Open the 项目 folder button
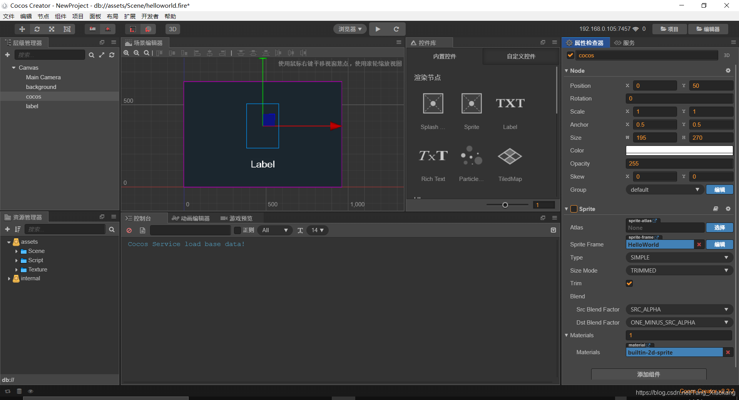The width and height of the screenshot is (739, 400). 669,29
